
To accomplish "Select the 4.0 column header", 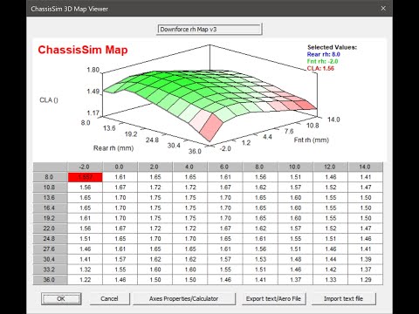I will pos(190,167).
